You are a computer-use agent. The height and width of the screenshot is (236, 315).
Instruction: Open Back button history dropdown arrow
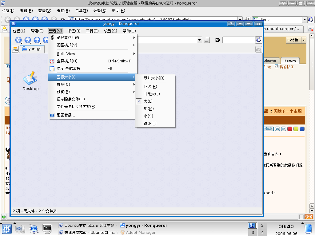coord(22,43)
